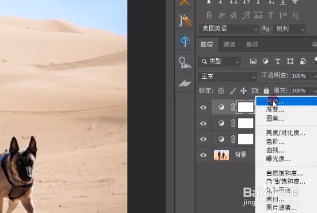317x213 pixels.
Task: Choose 照片滤镜... adjustment
Action: click(x=286, y=208)
